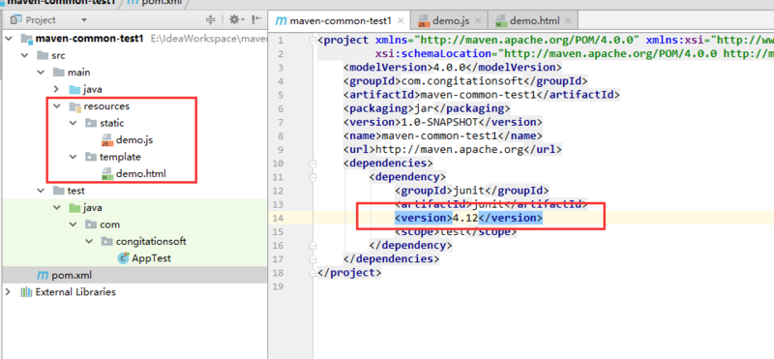Click the highlighted version 4.12 line
774x359 pixels.
(468, 218)
